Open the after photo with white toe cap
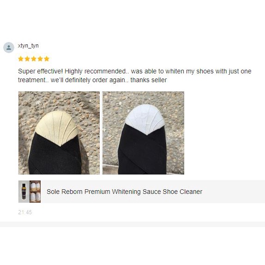Viewport: 265px width, 265px height. tap(143, 133)
